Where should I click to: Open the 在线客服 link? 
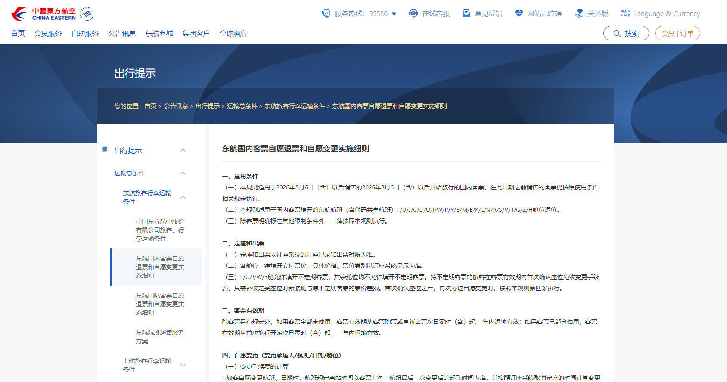pyautogui.click(x=436, y=14)
